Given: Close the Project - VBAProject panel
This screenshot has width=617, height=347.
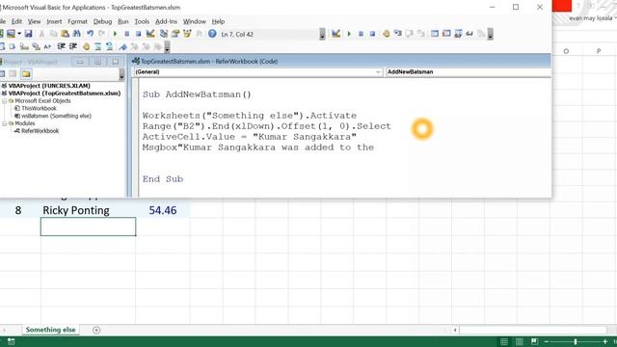Looking at the screenshot, I should [x=116, y=62].
